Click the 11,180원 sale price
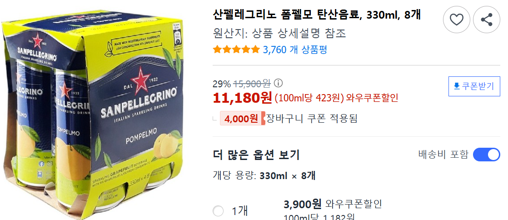This screenshot has height=220, width=508. (x=242, y=98)
